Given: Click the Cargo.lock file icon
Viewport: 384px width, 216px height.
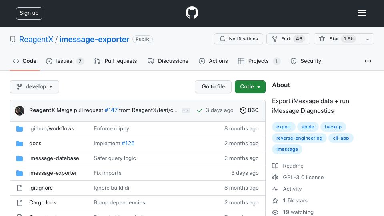Looking at the screenshot, I should pos(20,203).
